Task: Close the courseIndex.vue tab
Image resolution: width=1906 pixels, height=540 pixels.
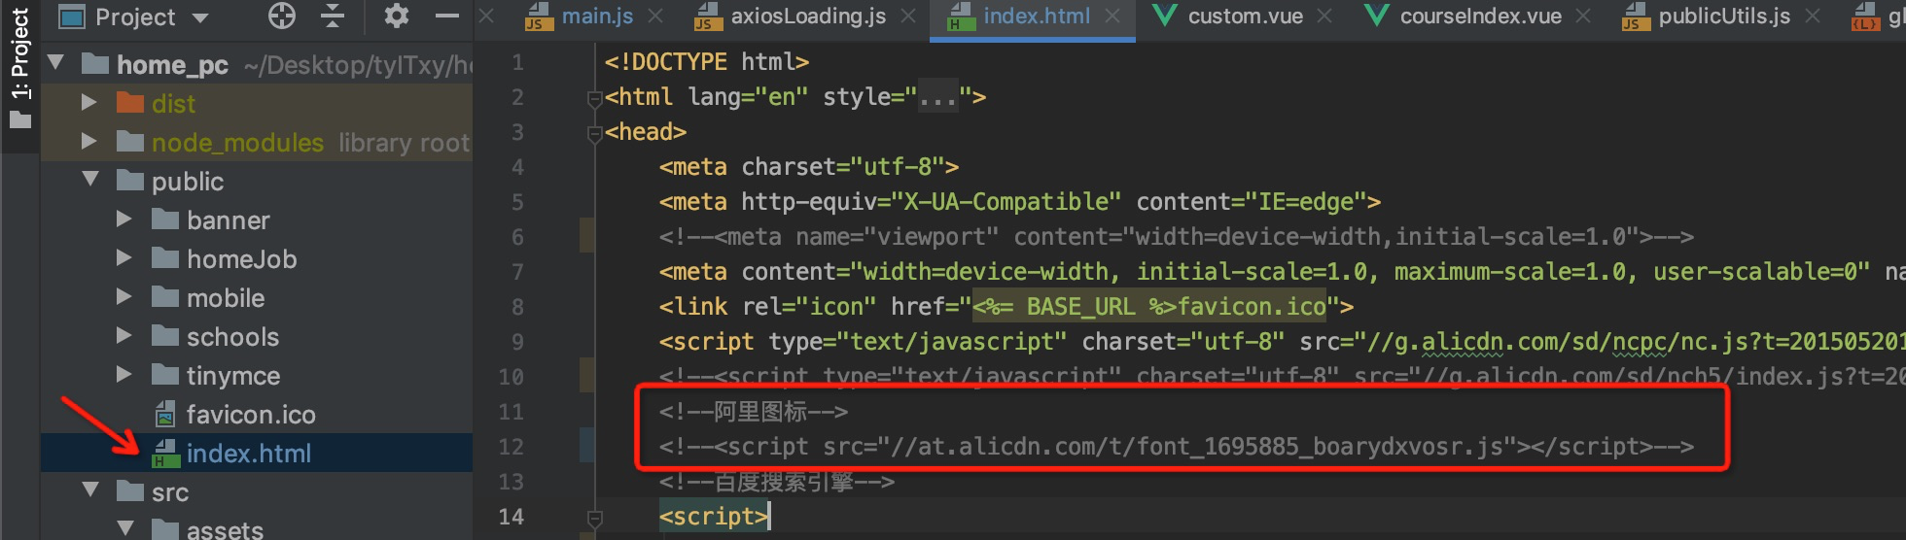Action: pyautogui.click(x=1584, y=17)
